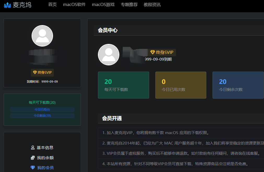Click rule 3 about VIP会员属于虚拟服务
The width and height of the screenshot is (264, 172).
tap(181, 153)
